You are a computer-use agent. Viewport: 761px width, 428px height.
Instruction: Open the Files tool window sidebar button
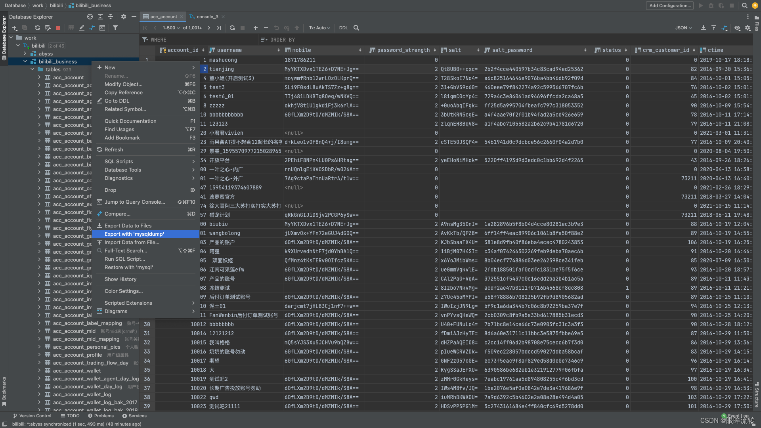tap(757, 23)
